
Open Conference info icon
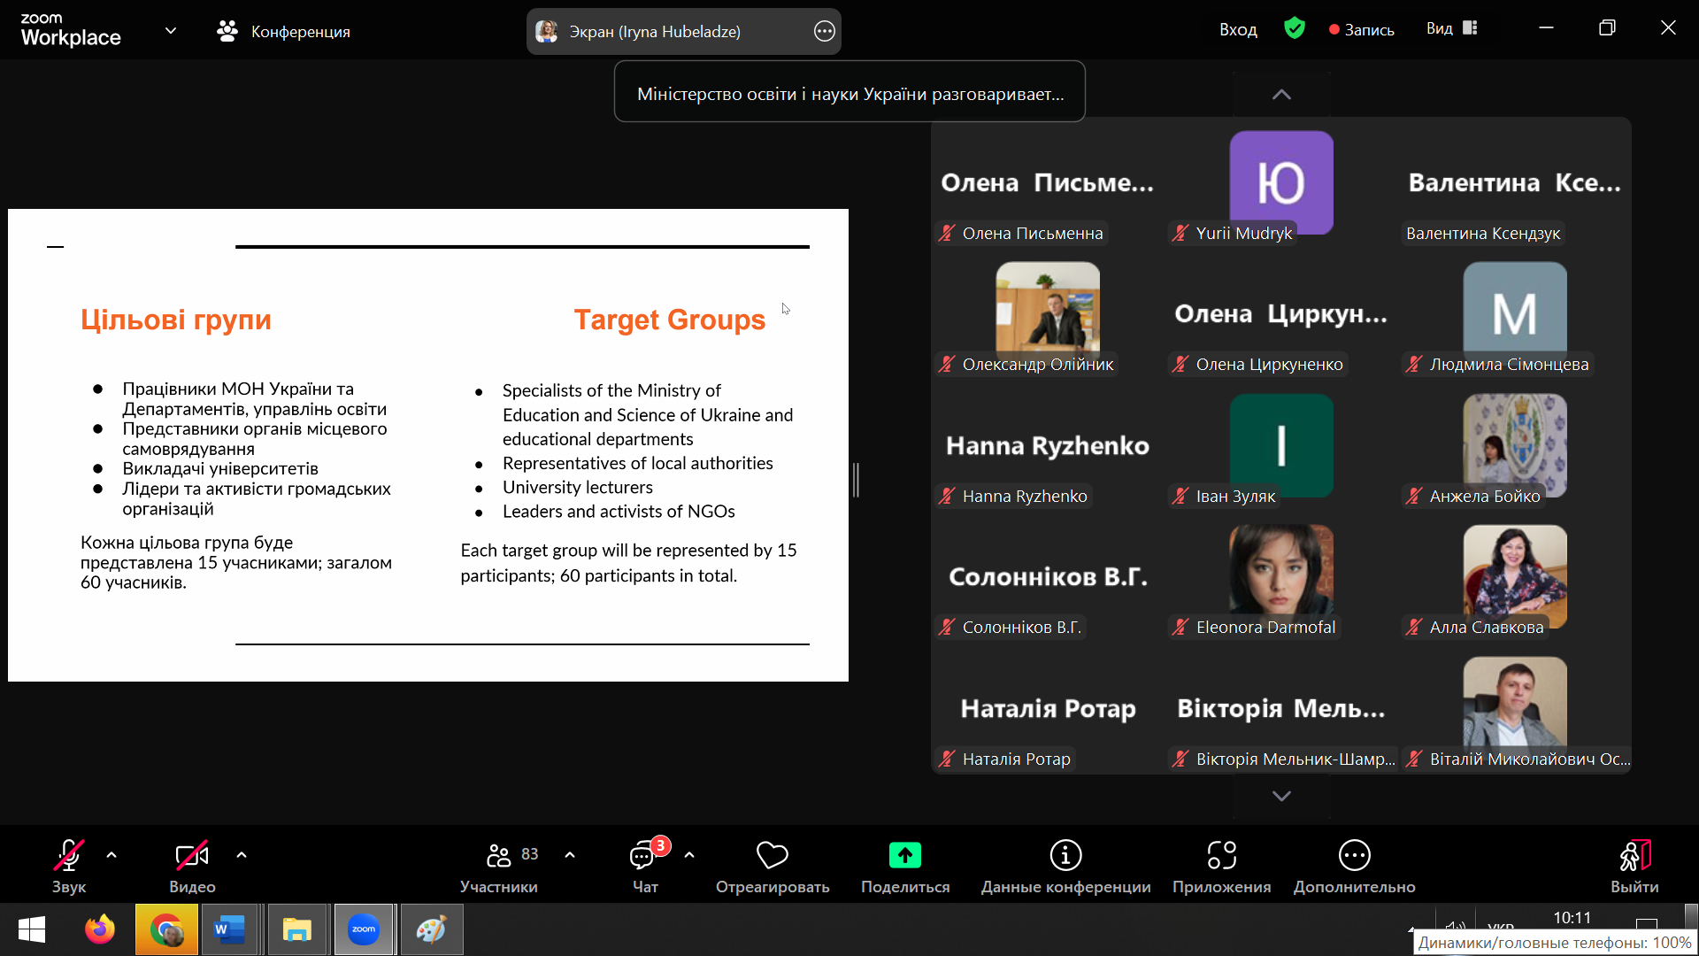(1065, 855)
